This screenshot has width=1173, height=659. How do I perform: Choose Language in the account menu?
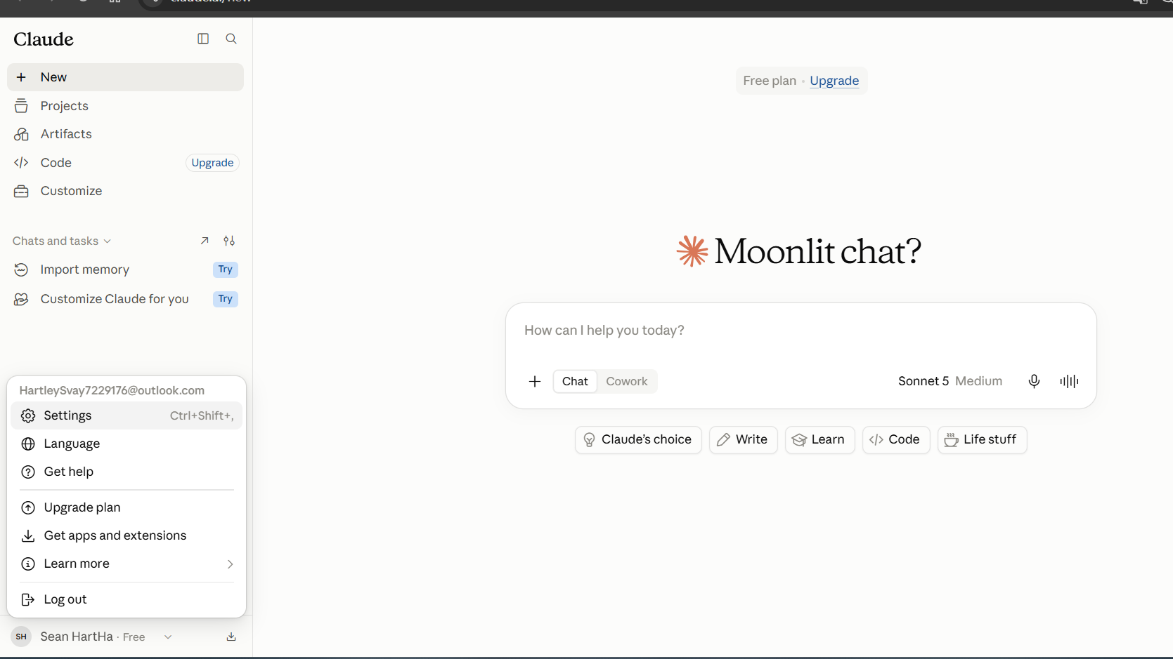tap(127, 444)
